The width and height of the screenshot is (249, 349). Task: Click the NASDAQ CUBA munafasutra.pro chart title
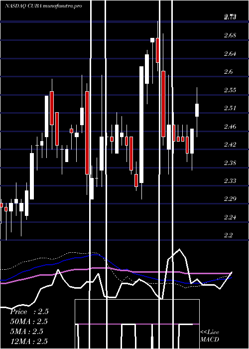44,6
